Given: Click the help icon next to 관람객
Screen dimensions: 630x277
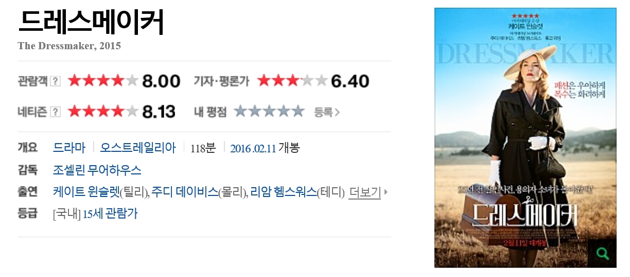Looking at the screenshot, I should (56, 81).
